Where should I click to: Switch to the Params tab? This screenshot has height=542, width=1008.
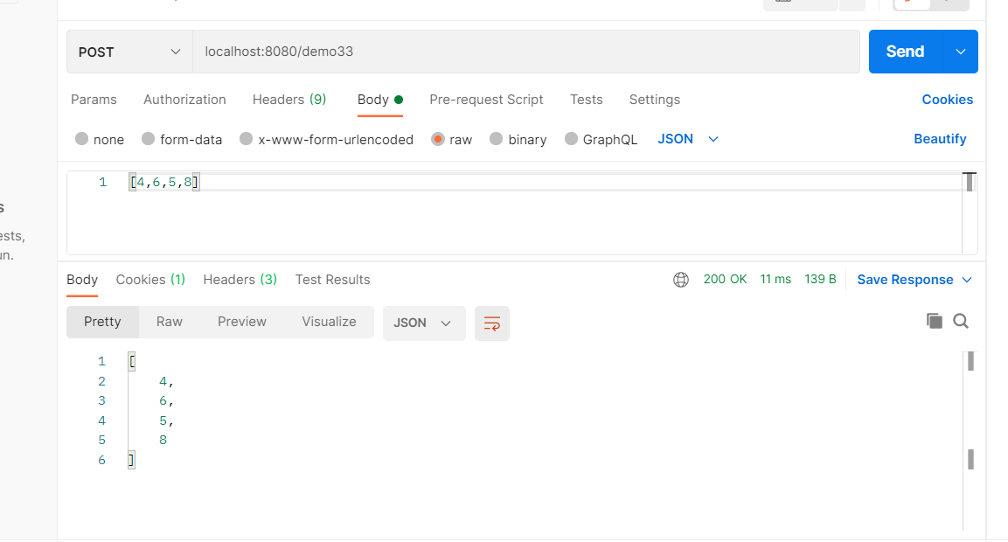tap(94, 100)
